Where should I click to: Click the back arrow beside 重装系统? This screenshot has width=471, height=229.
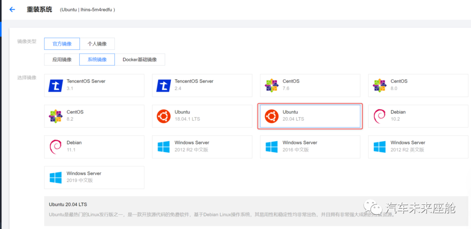pyautogui.click(x=12, y=10)
